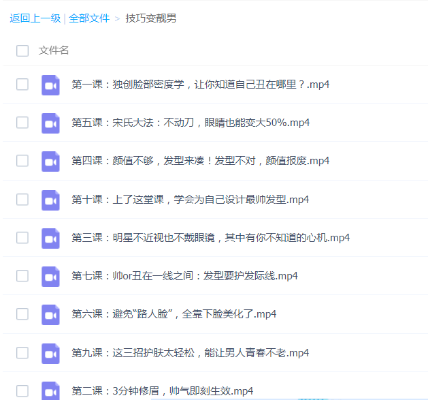Tick the checkbox for 第七课 video
Viewport: 428px width, 400px height.
(22, 275)
